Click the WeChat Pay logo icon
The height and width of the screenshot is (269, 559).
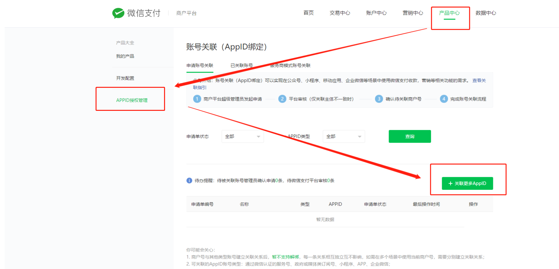[118, 13]
